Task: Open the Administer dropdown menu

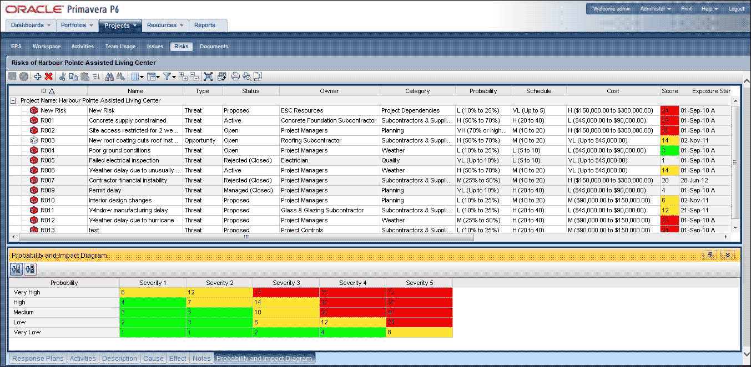Action: click(x=655, y=9)
